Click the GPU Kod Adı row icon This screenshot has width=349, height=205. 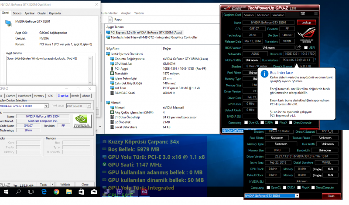click(x=112, y=64)
